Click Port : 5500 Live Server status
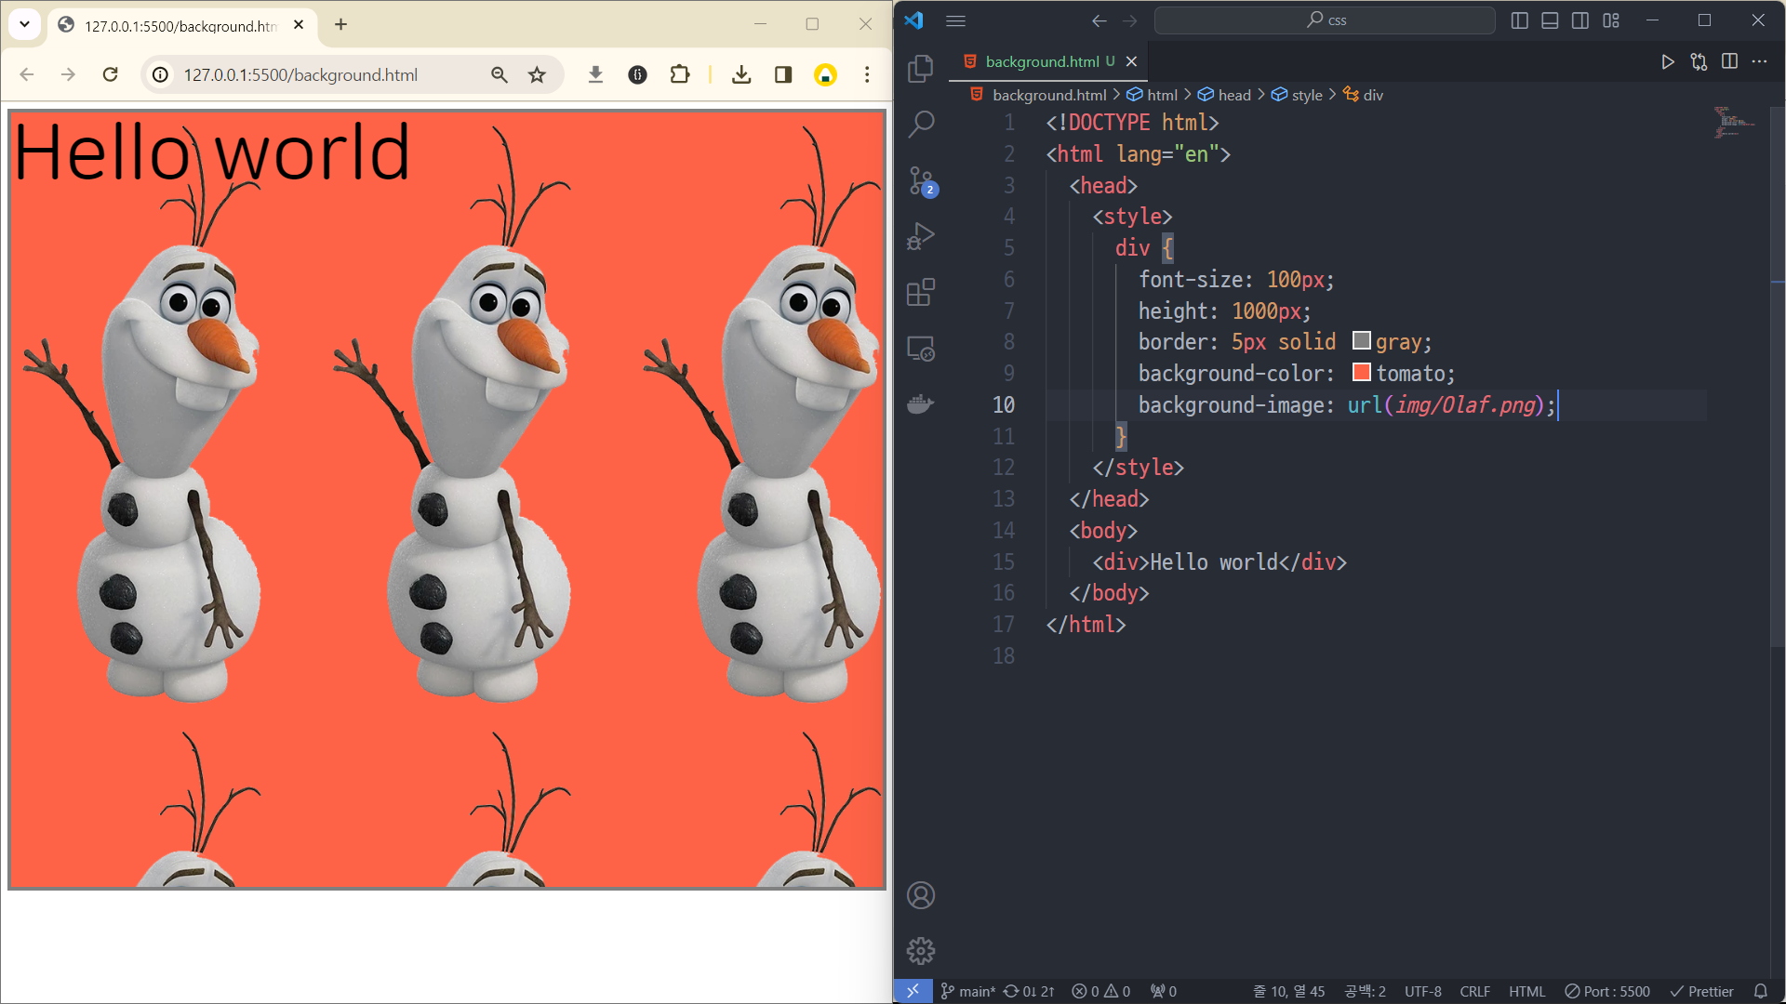 point(1606,991)
